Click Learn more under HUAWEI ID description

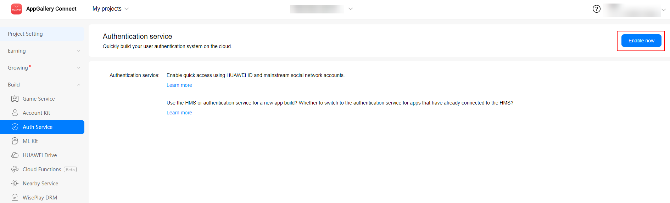click(179, 85)
